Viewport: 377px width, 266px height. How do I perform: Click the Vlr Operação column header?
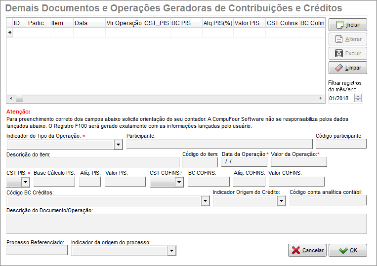[124, 23]
